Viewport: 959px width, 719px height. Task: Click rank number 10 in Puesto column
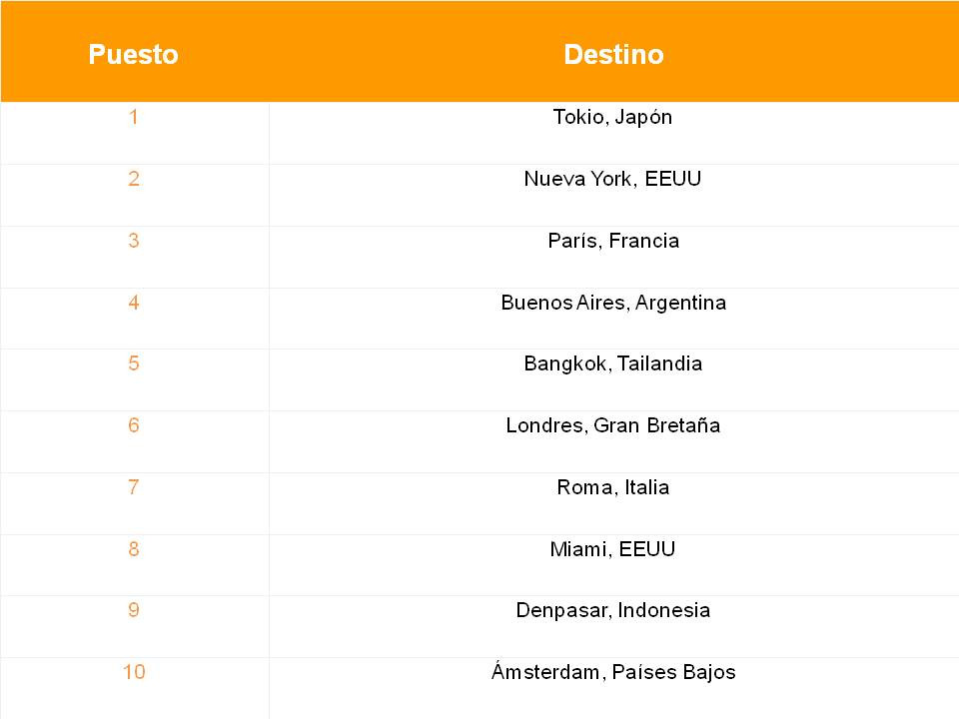(134, 672)
